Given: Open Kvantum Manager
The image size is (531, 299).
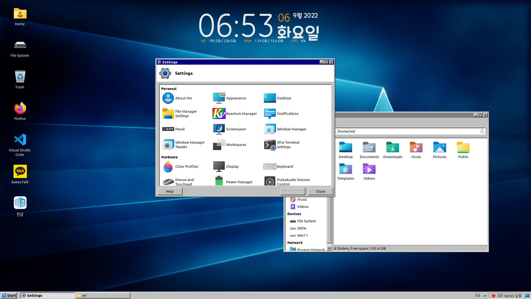Looking at the screenshot, I should (x=219, y=114).
